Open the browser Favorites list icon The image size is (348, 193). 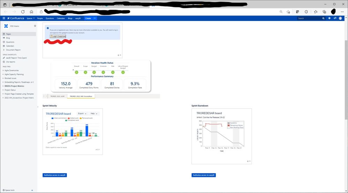[316, 12]
